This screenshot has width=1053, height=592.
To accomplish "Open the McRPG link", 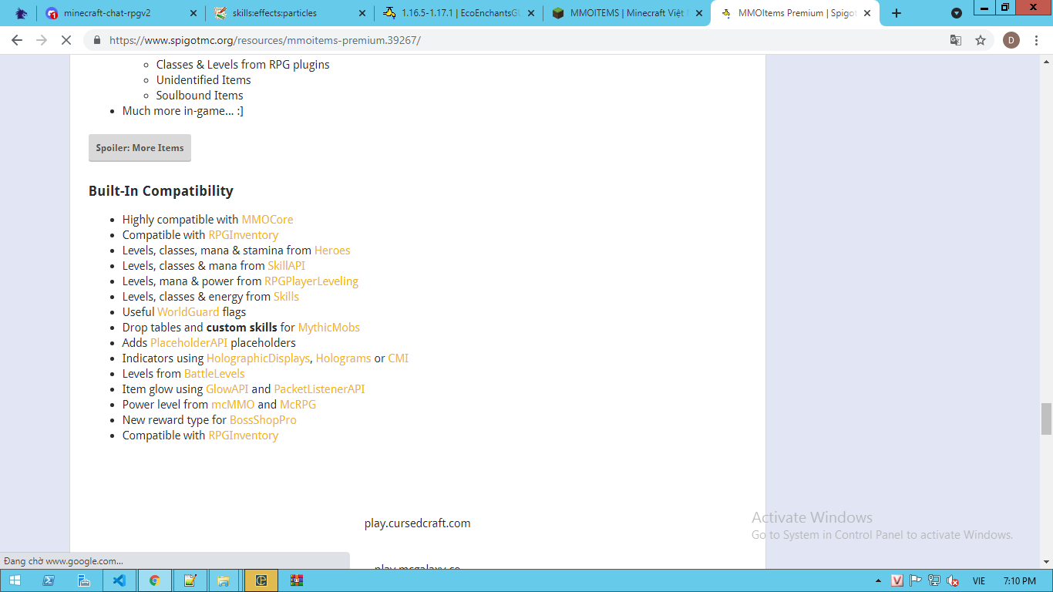I will tap(298, 405).
